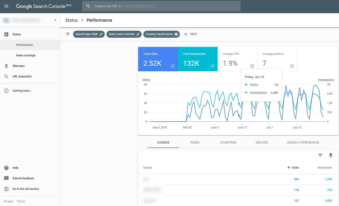Click the 700 impressions value
This screenshot has width=339, height=206.
pyautogui.click(x=329, y=190)
